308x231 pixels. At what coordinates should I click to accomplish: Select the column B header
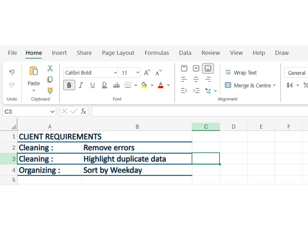(137, 127)
